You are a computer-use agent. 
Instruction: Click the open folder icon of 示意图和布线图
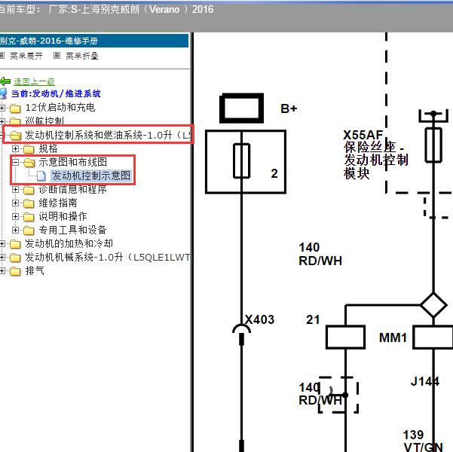(29, 163)
